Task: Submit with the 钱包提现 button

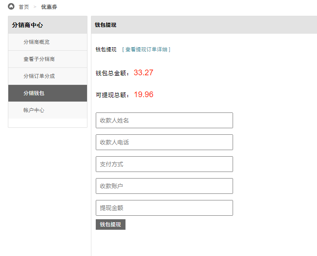Action: pos(111,224)
